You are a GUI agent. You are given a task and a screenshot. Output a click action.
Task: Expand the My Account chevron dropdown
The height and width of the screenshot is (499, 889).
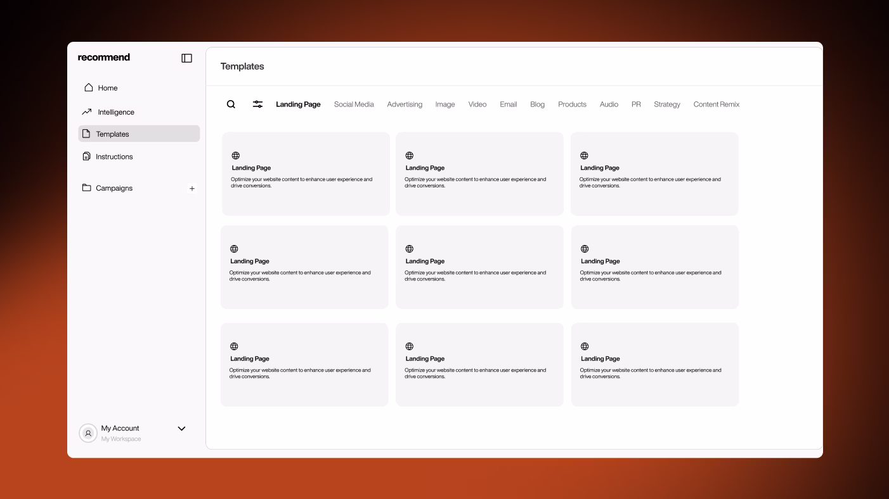[181, 429]
